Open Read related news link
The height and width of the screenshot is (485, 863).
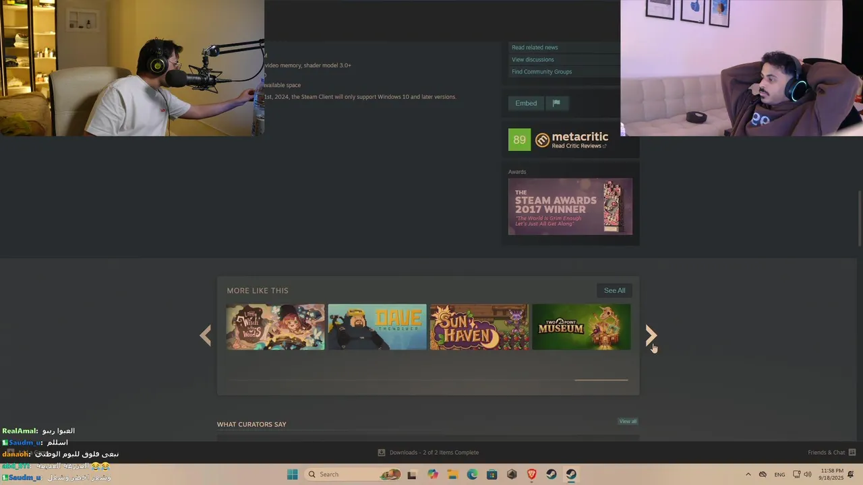tap(535, 47)
